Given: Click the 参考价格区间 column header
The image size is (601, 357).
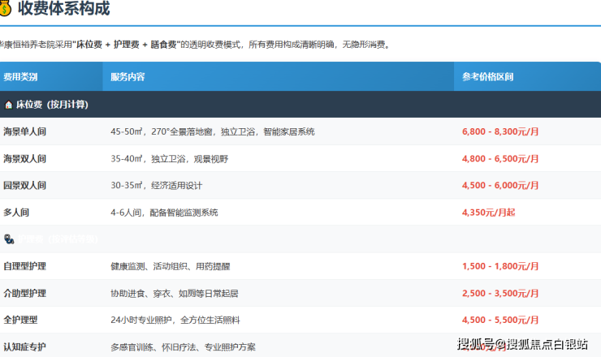Looking at the screenshot, I should click(x=487, y=77).
